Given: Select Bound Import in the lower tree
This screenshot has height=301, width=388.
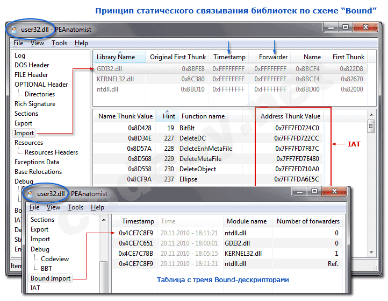Looking at the screenshot, I should (51, 278).
